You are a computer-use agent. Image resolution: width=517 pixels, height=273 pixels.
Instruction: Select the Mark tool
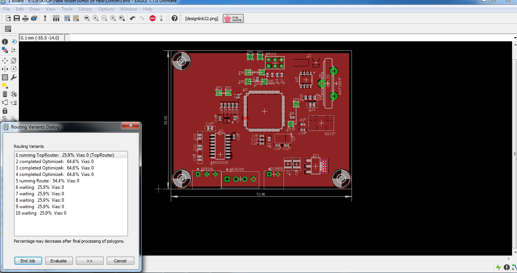[14, 50]
